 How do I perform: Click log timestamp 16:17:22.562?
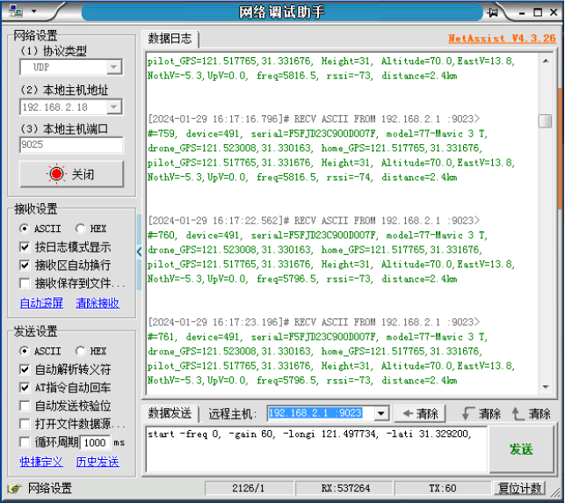click(245, 221)
